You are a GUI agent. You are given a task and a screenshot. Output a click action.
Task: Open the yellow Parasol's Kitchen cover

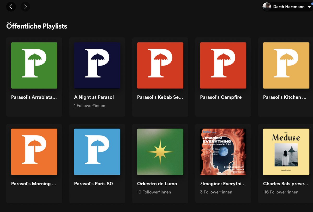[x=286, y=65]
